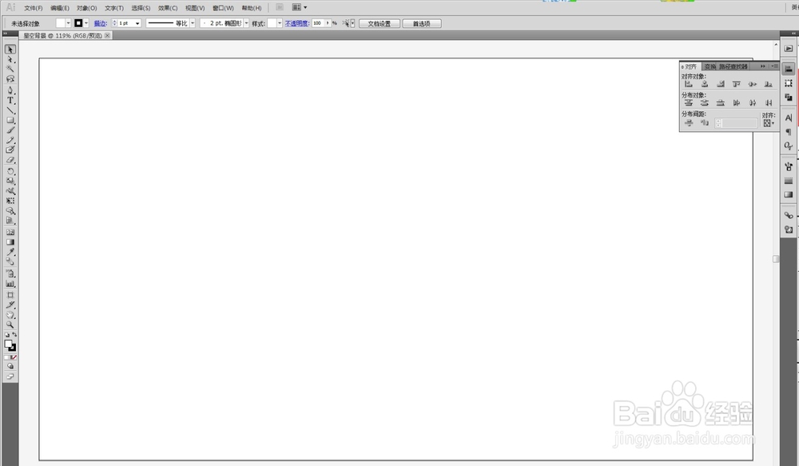Click Vertical Align Bottom icon
The image size is (799, 466).
point(769,84)
